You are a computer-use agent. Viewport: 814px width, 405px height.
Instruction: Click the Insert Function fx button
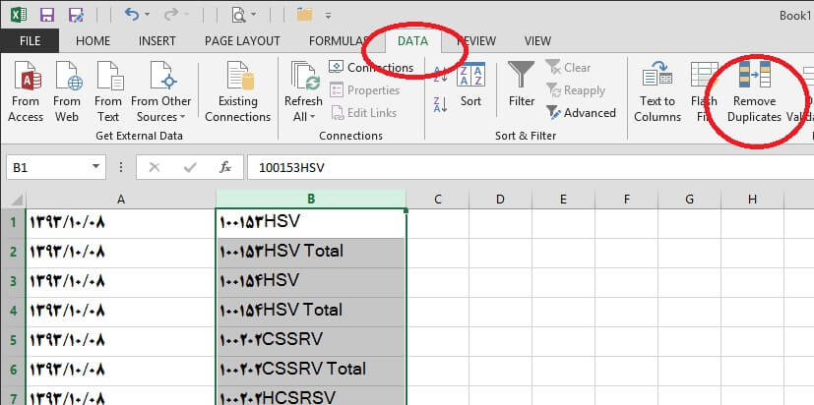(x=225, y=167)
